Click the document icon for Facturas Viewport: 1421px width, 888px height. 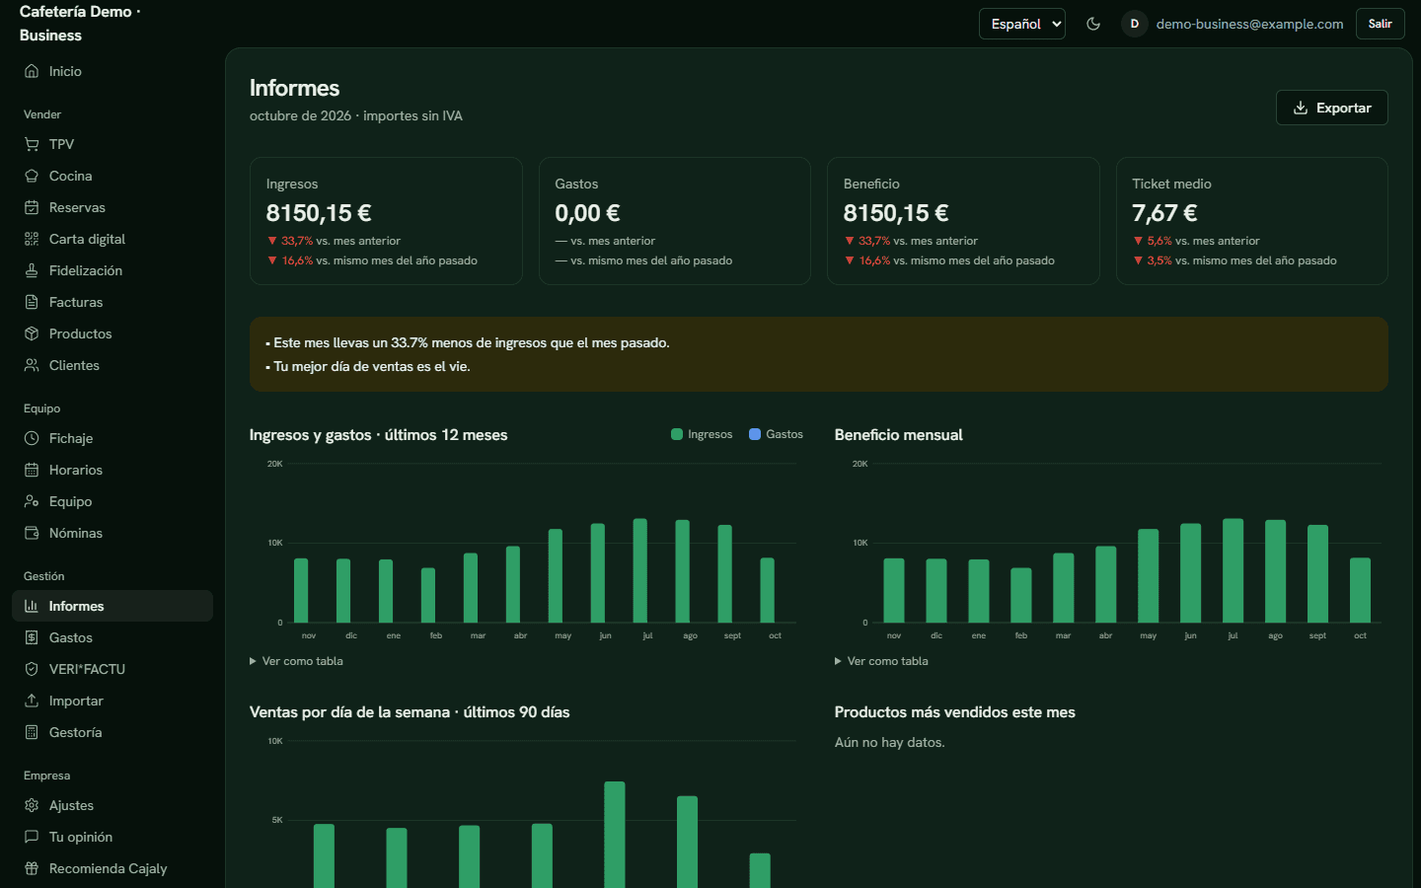pyautogui.click(x=32, y=302)
